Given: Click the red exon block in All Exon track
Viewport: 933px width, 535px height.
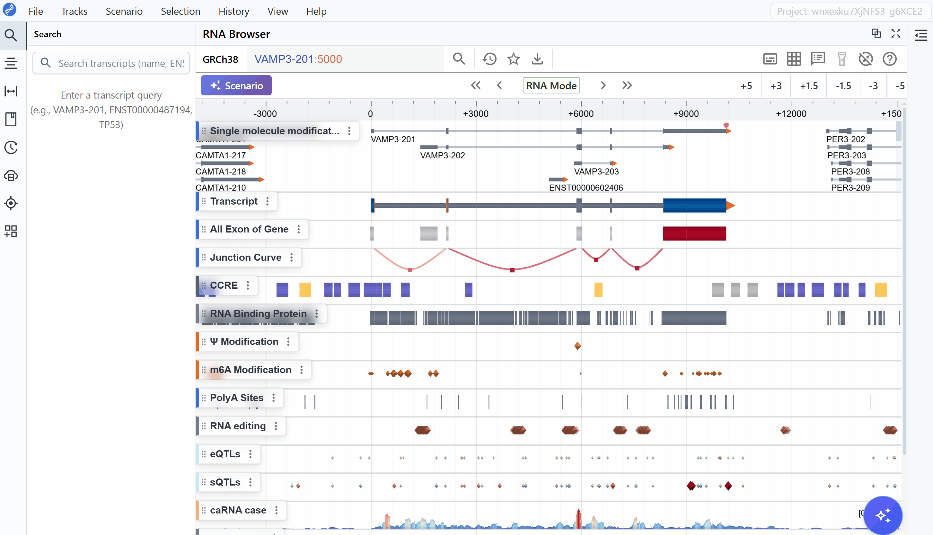Looking at the screenshot, I should pos(694,234).
